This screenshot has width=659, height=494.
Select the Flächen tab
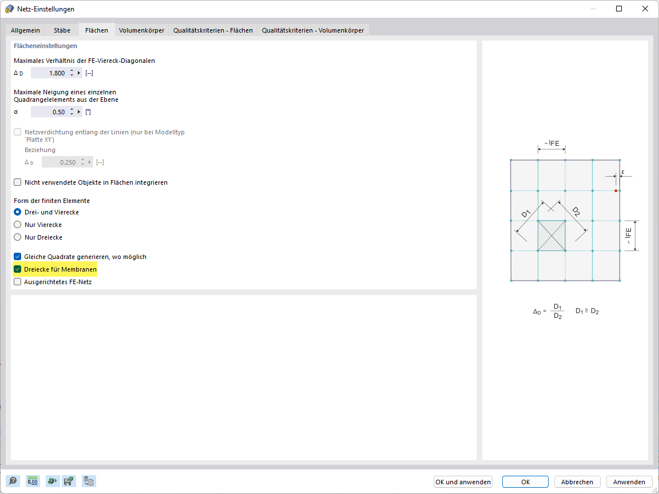click(97, 30)
